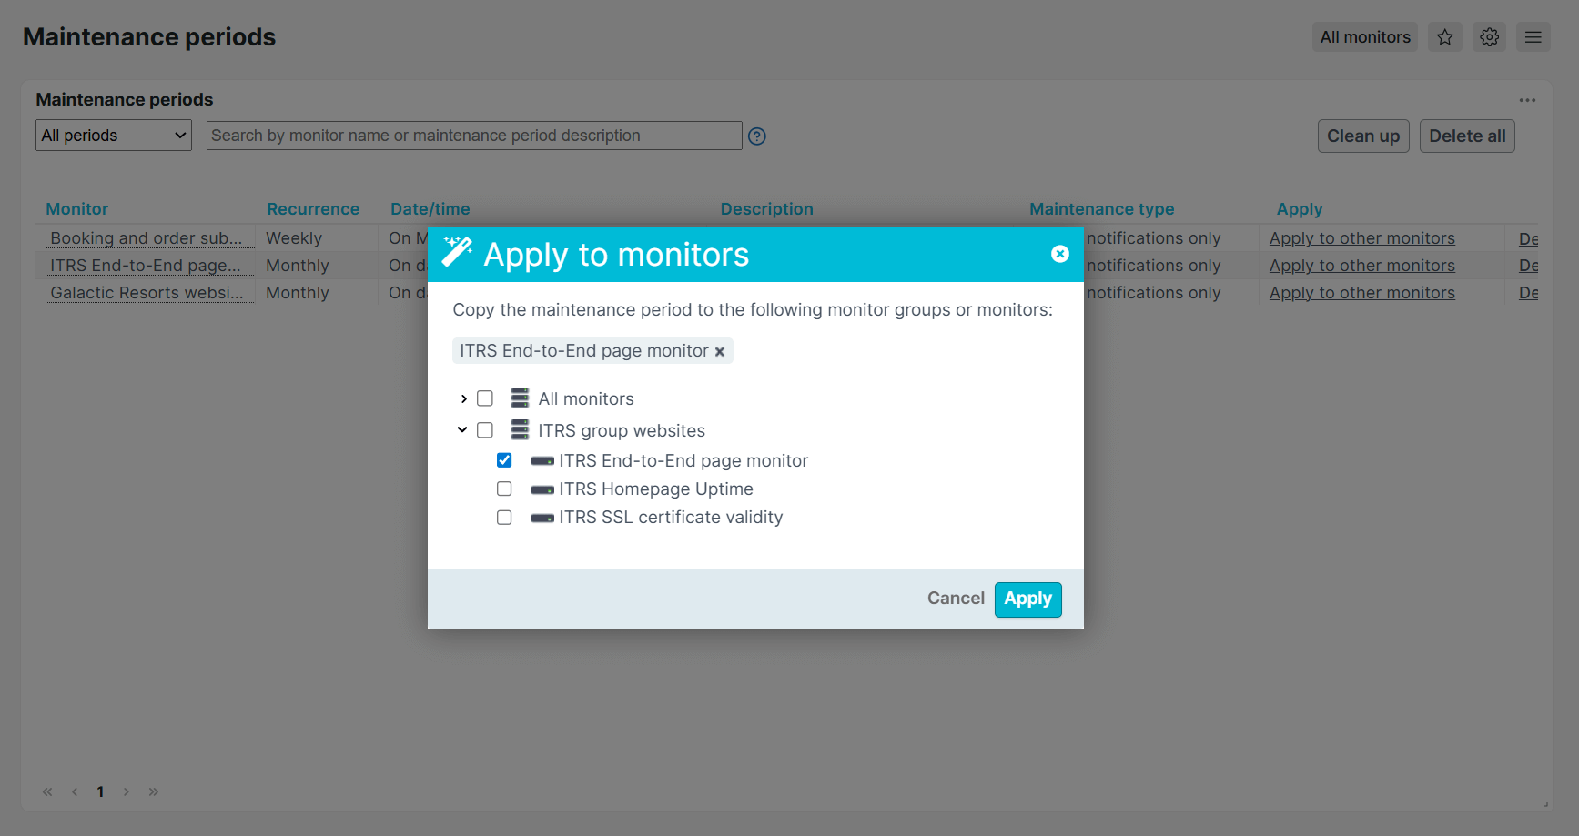Click the magic wand icon in the dialog title
The image size is (1579, 836).
coord(458,252)
